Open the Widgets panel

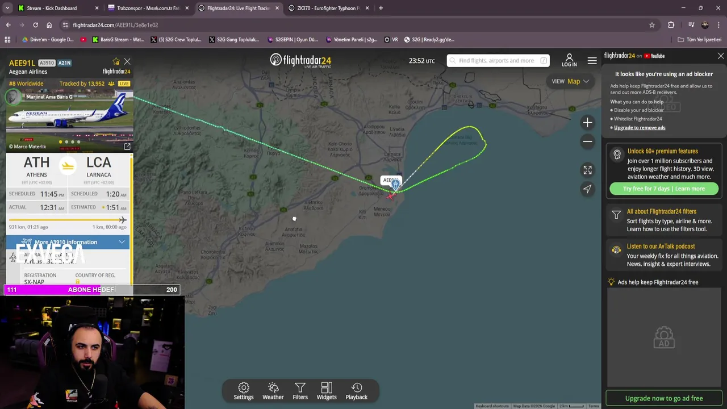(327, 391)
